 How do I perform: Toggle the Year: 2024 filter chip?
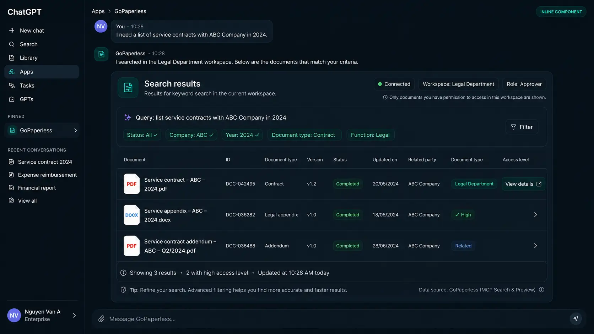pyautogui.click(x=242, y=135)
